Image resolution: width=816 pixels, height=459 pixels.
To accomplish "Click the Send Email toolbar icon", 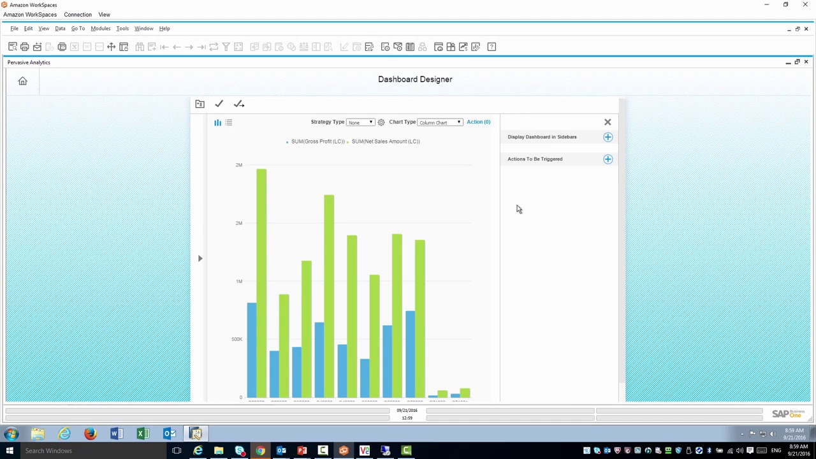I will pyautogui.click(x=37, y=47).
